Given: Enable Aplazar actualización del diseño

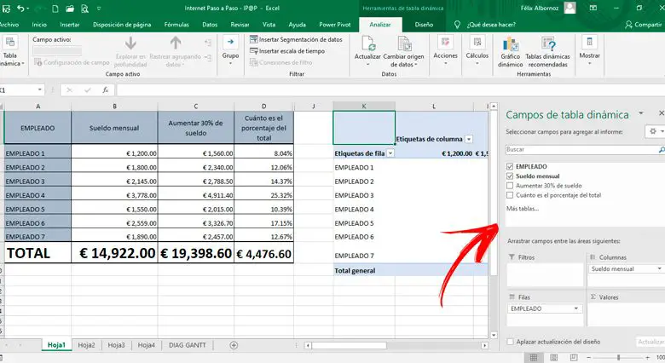Looking at the screenshot, I should (510, 340).
